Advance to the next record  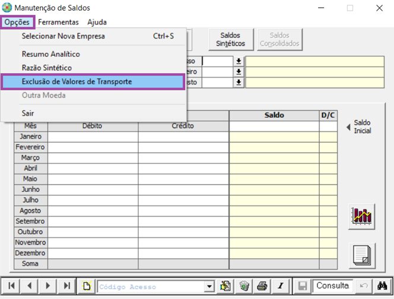point(48,286)
